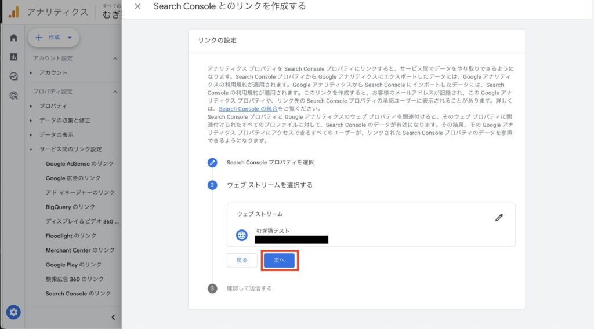This screenshot has height=329, width=594.
Task: Open BigQuery のリンク
Action: point(70,207)
